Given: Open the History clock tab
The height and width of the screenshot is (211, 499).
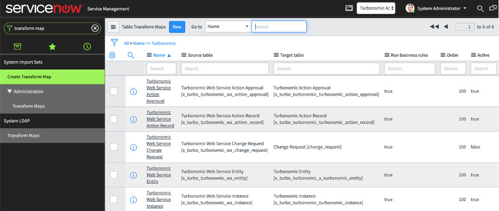Looking at the screenshot, I should 87,47.
